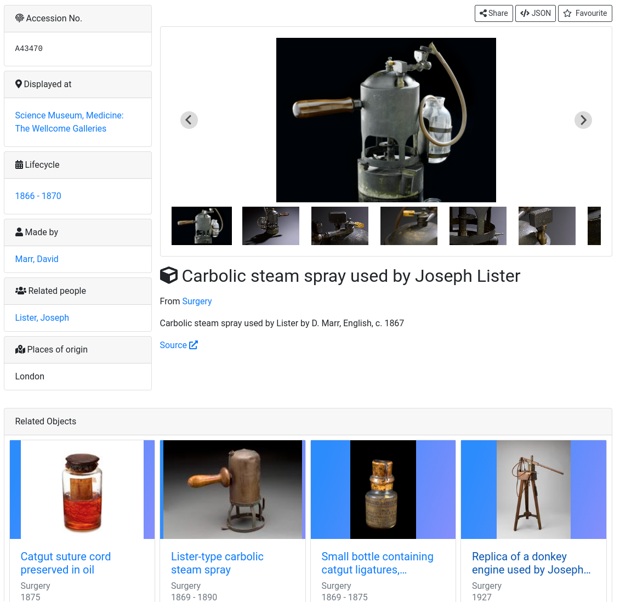Click the group icon by Related people
The height and width of the screenshot is (602, 620).
(21, 291)
